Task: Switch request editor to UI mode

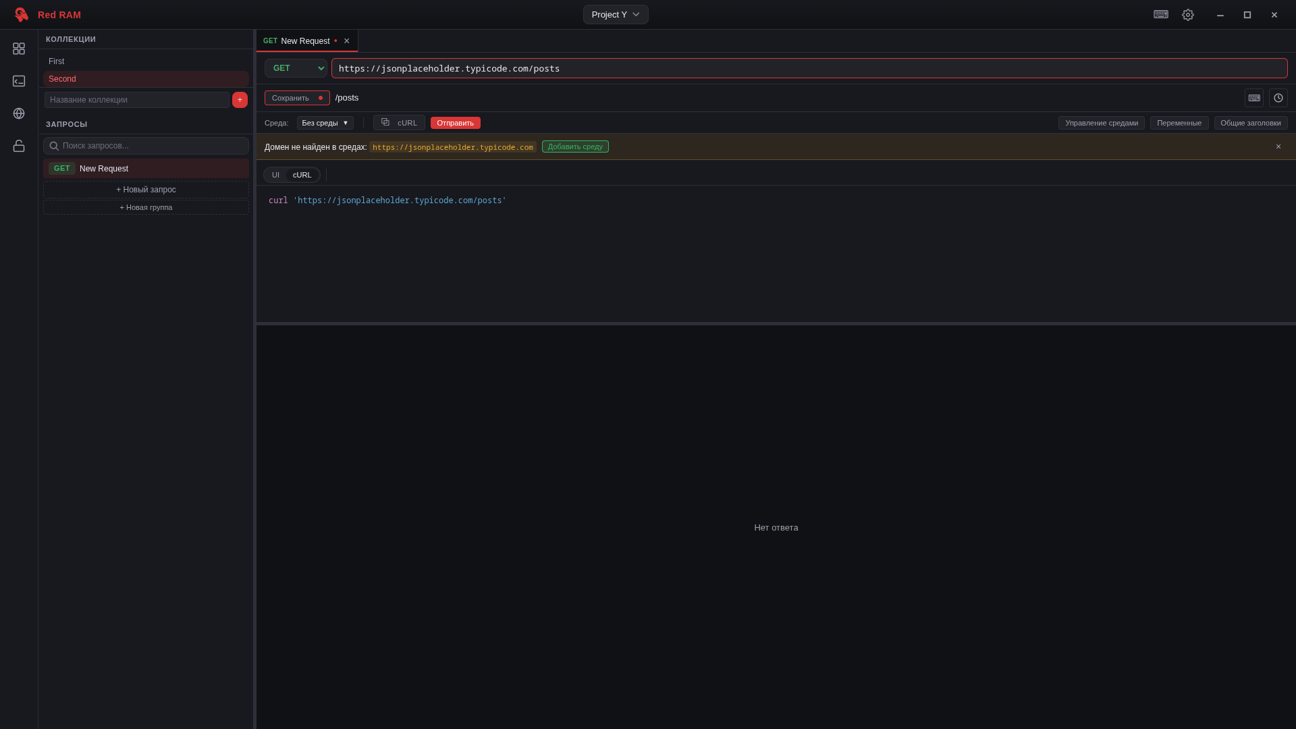Action: click(x=275, y=175)
